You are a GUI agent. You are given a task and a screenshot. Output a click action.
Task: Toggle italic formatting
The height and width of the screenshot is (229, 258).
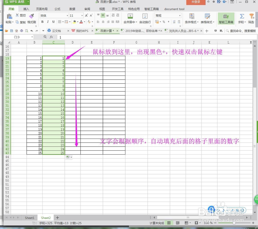[48, 22]
